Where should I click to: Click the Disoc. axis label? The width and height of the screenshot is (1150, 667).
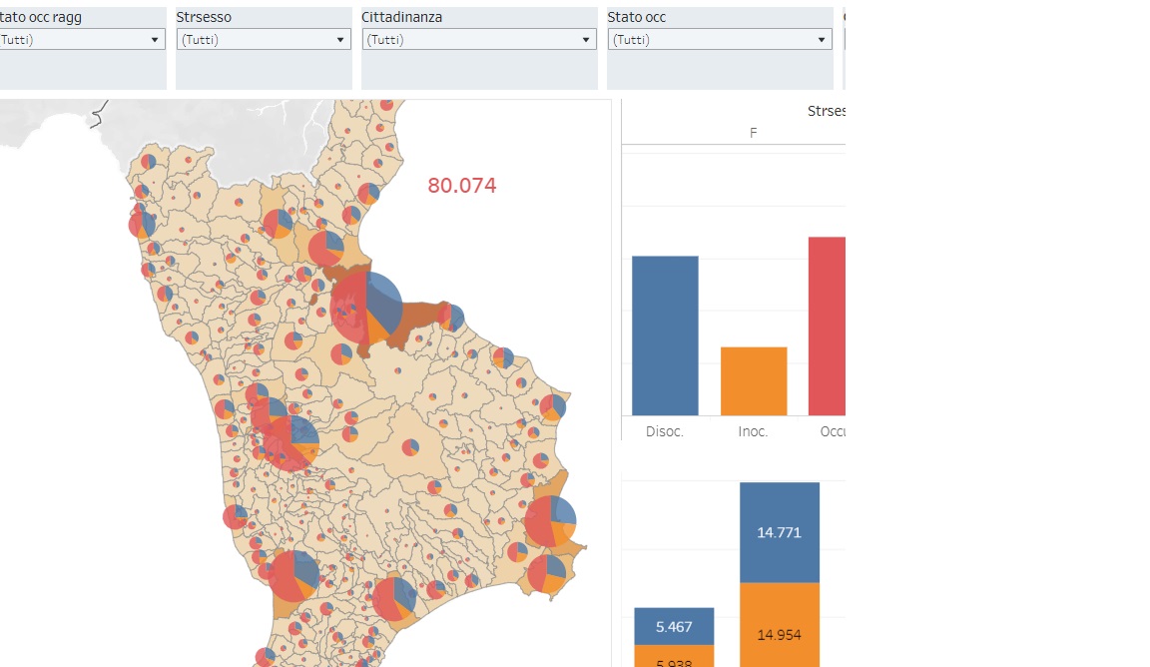click(x=665, y=431)
